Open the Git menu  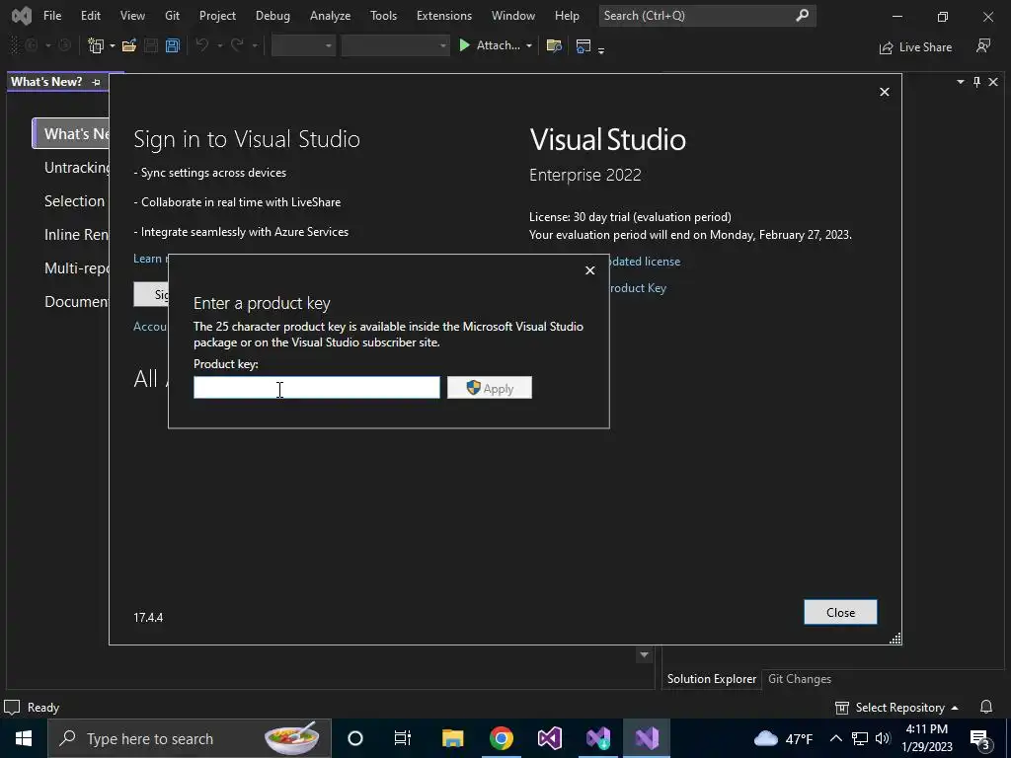[172, 16]
